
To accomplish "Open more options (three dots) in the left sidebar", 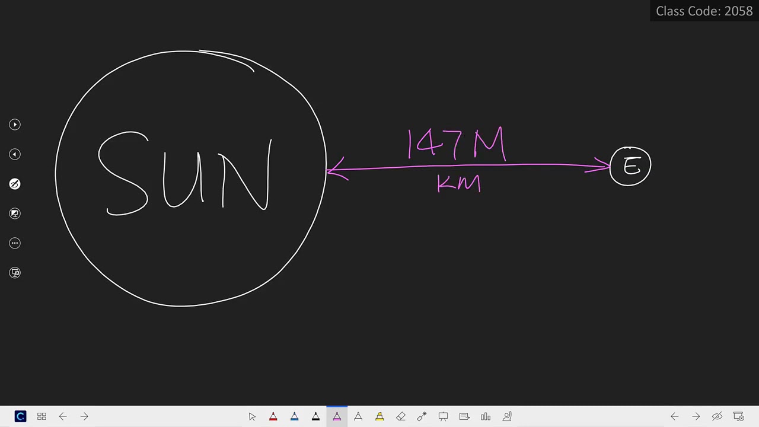I will [x=15, y=243].
